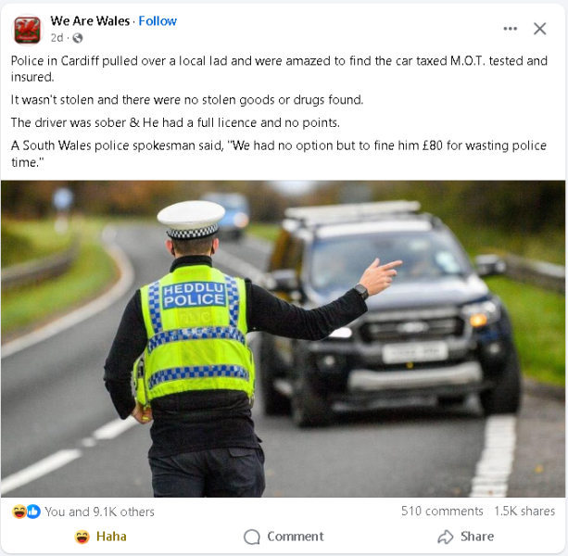Follow the We Are Wales page

pyautogui.click(x=158, y=21)
